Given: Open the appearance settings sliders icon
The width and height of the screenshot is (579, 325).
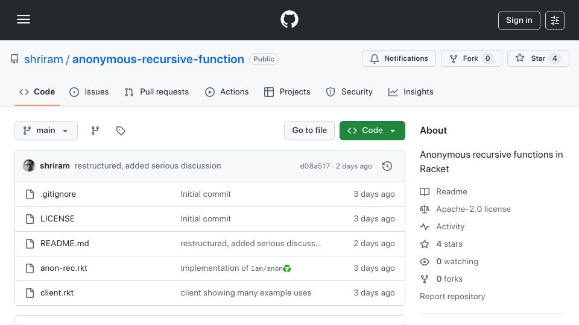Looking at the screenshot, I should (555, 20).
